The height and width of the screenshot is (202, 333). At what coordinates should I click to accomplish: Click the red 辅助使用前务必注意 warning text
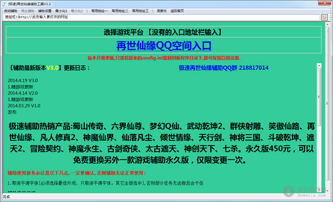click(77, 173)
